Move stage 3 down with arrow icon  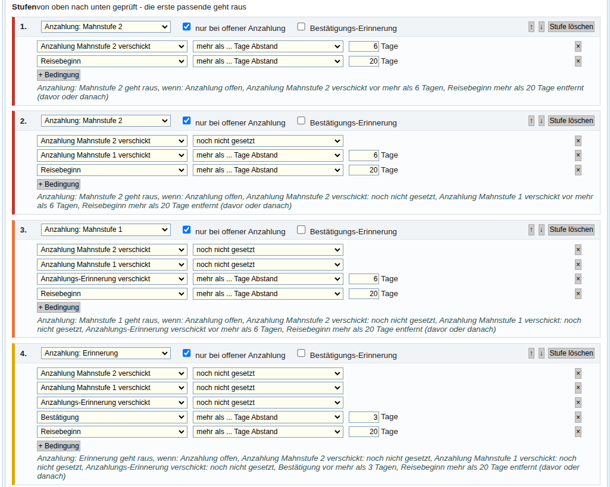click(541, 230)
